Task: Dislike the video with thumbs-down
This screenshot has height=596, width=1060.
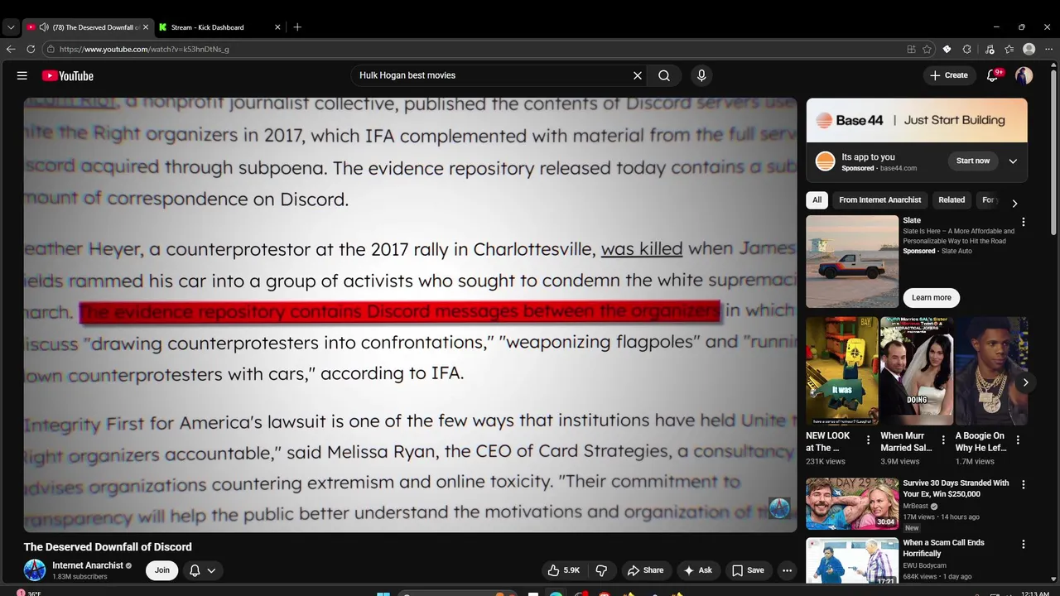Action: (601, 570)
